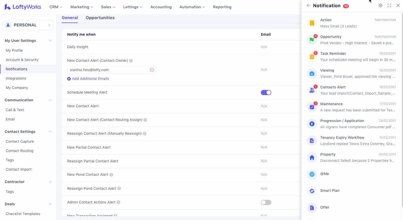Open the Property house icon notification
Screen dimensions: 403x220
[312, 157]
